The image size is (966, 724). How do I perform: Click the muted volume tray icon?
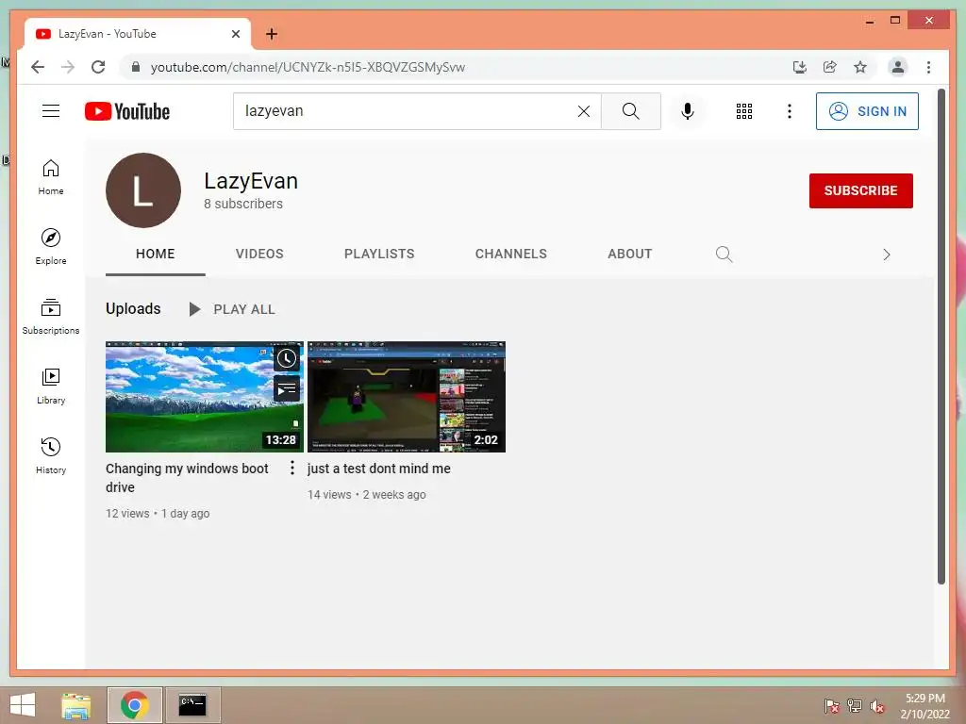coord(877,706)
